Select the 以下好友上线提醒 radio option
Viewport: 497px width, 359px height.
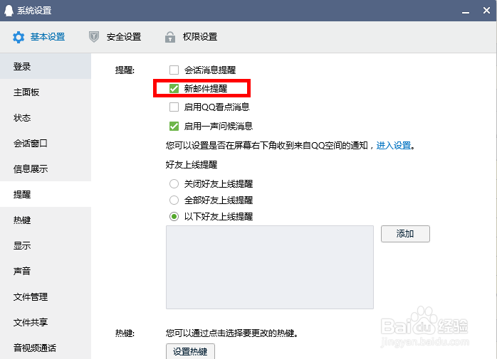pos(174,217)
